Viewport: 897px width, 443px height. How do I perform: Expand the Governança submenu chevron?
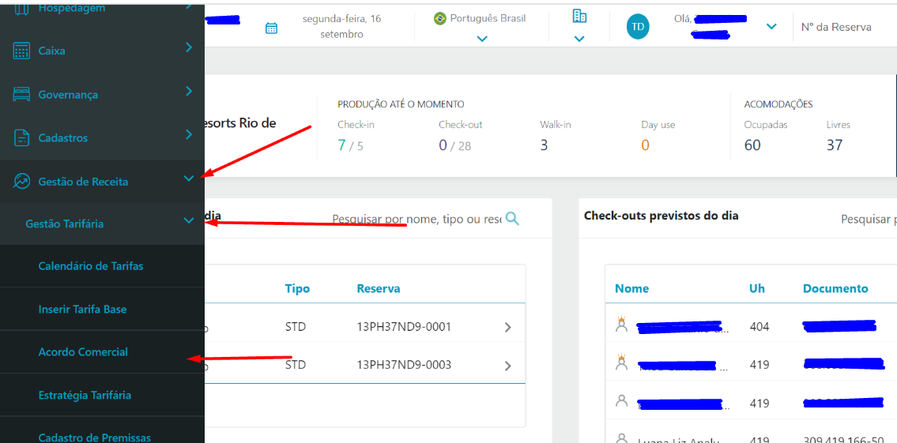190,91
